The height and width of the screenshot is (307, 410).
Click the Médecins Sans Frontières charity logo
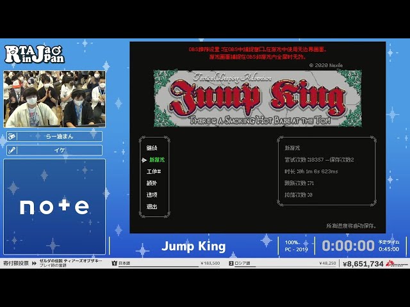(396, 264)
